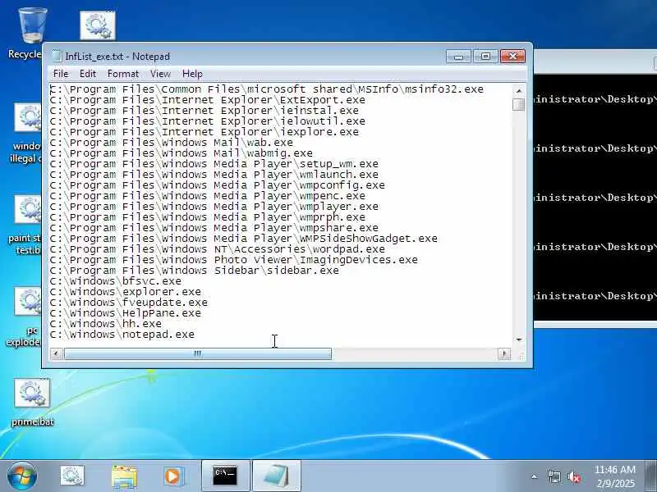This screenshot has height=492, width=657.
Task: Launch Windows Media Player from taskbar
Action: click(173, 476)
